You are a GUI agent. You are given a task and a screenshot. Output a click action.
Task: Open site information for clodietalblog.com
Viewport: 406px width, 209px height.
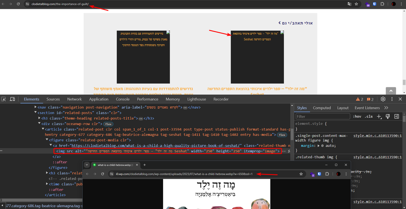pos(27,4)
